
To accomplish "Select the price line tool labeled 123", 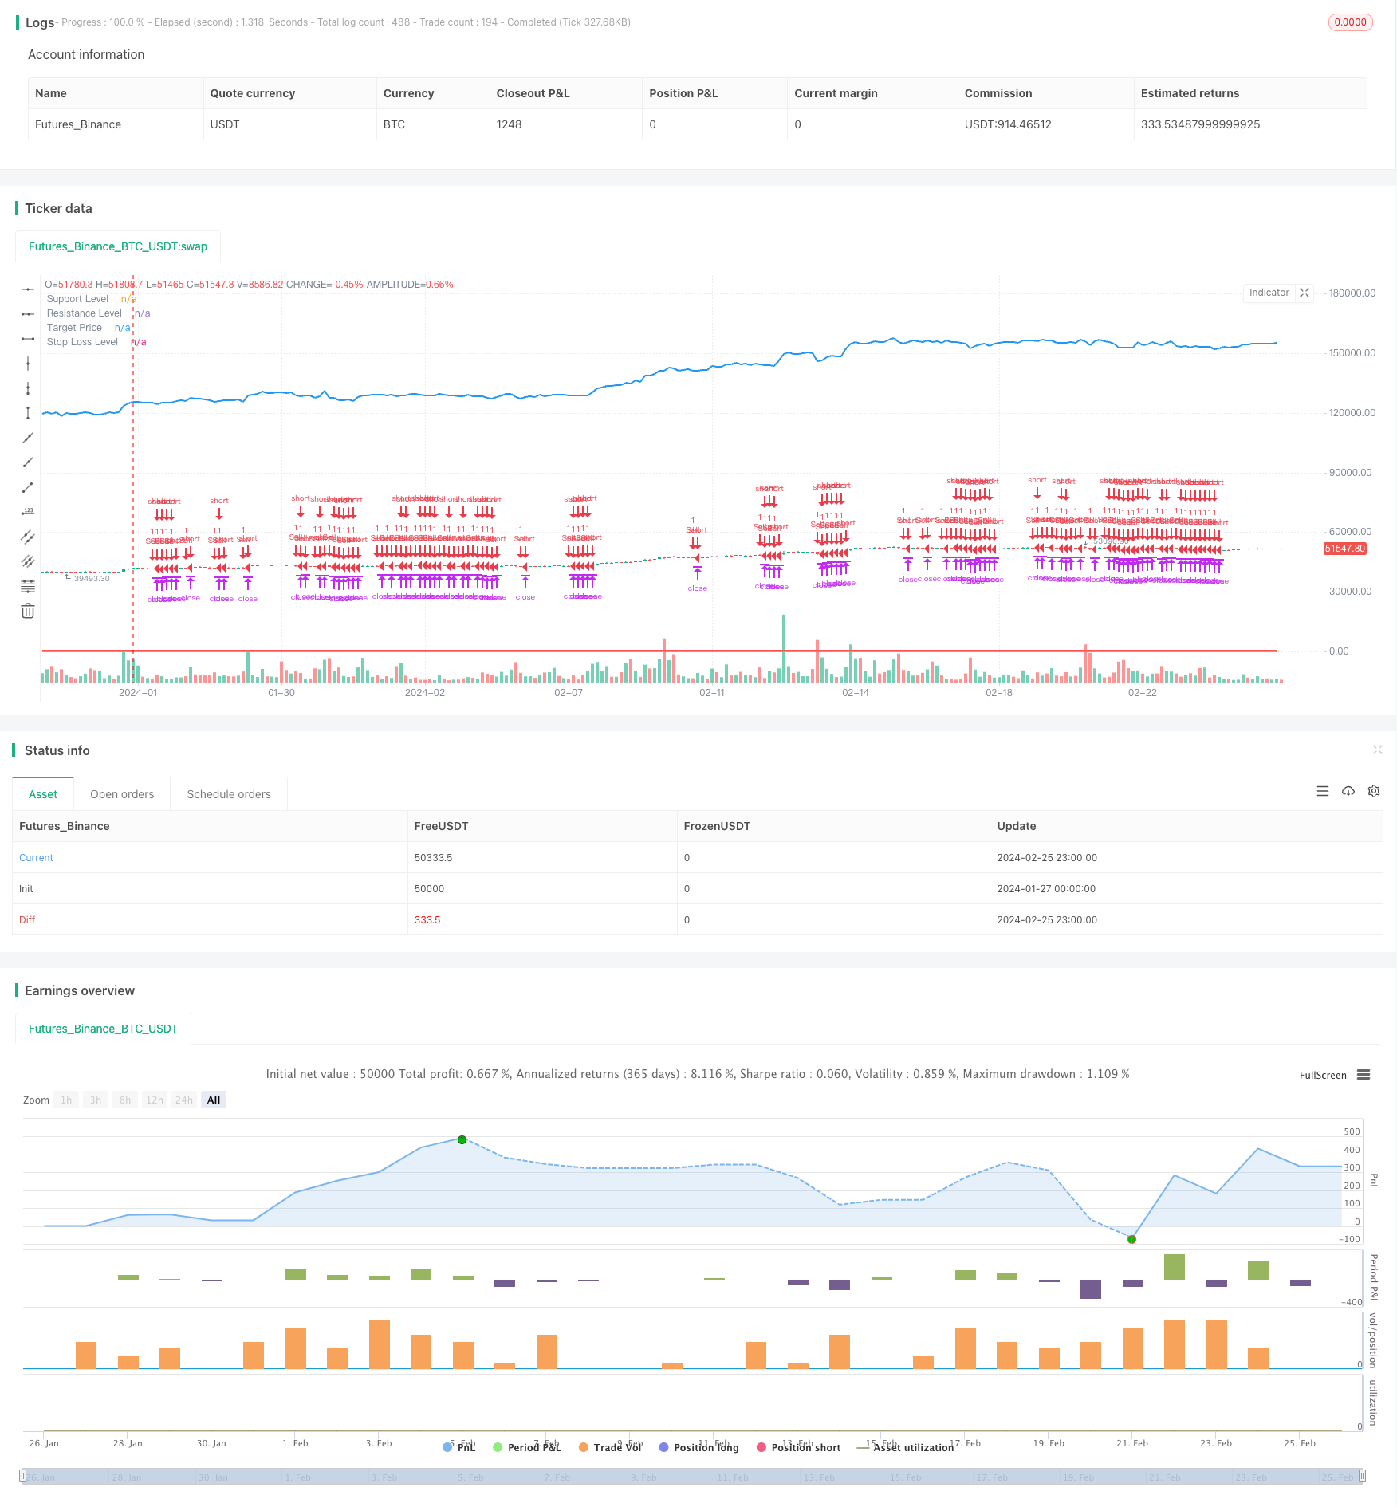I will tap(28, 512).
